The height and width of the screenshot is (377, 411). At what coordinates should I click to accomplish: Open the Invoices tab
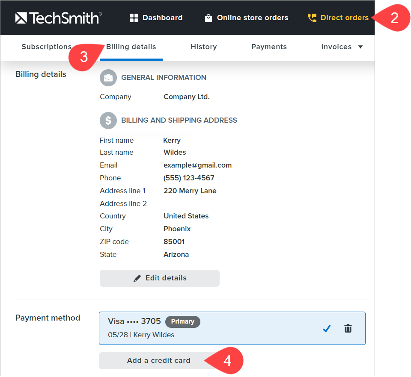pos(336,47)
